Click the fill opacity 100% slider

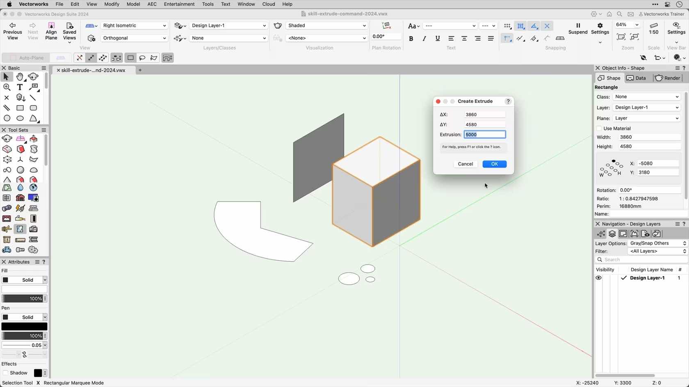[23, 299]
